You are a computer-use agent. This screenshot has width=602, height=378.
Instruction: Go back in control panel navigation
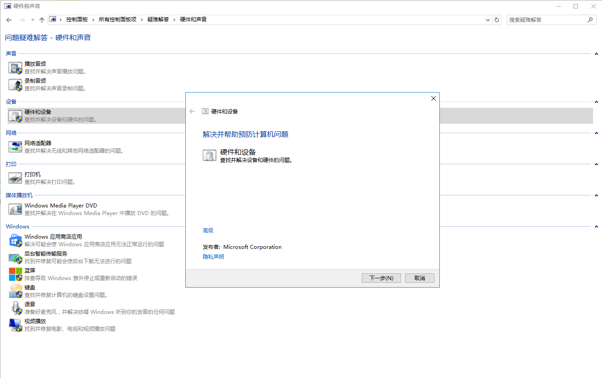(x=9, y=20)
